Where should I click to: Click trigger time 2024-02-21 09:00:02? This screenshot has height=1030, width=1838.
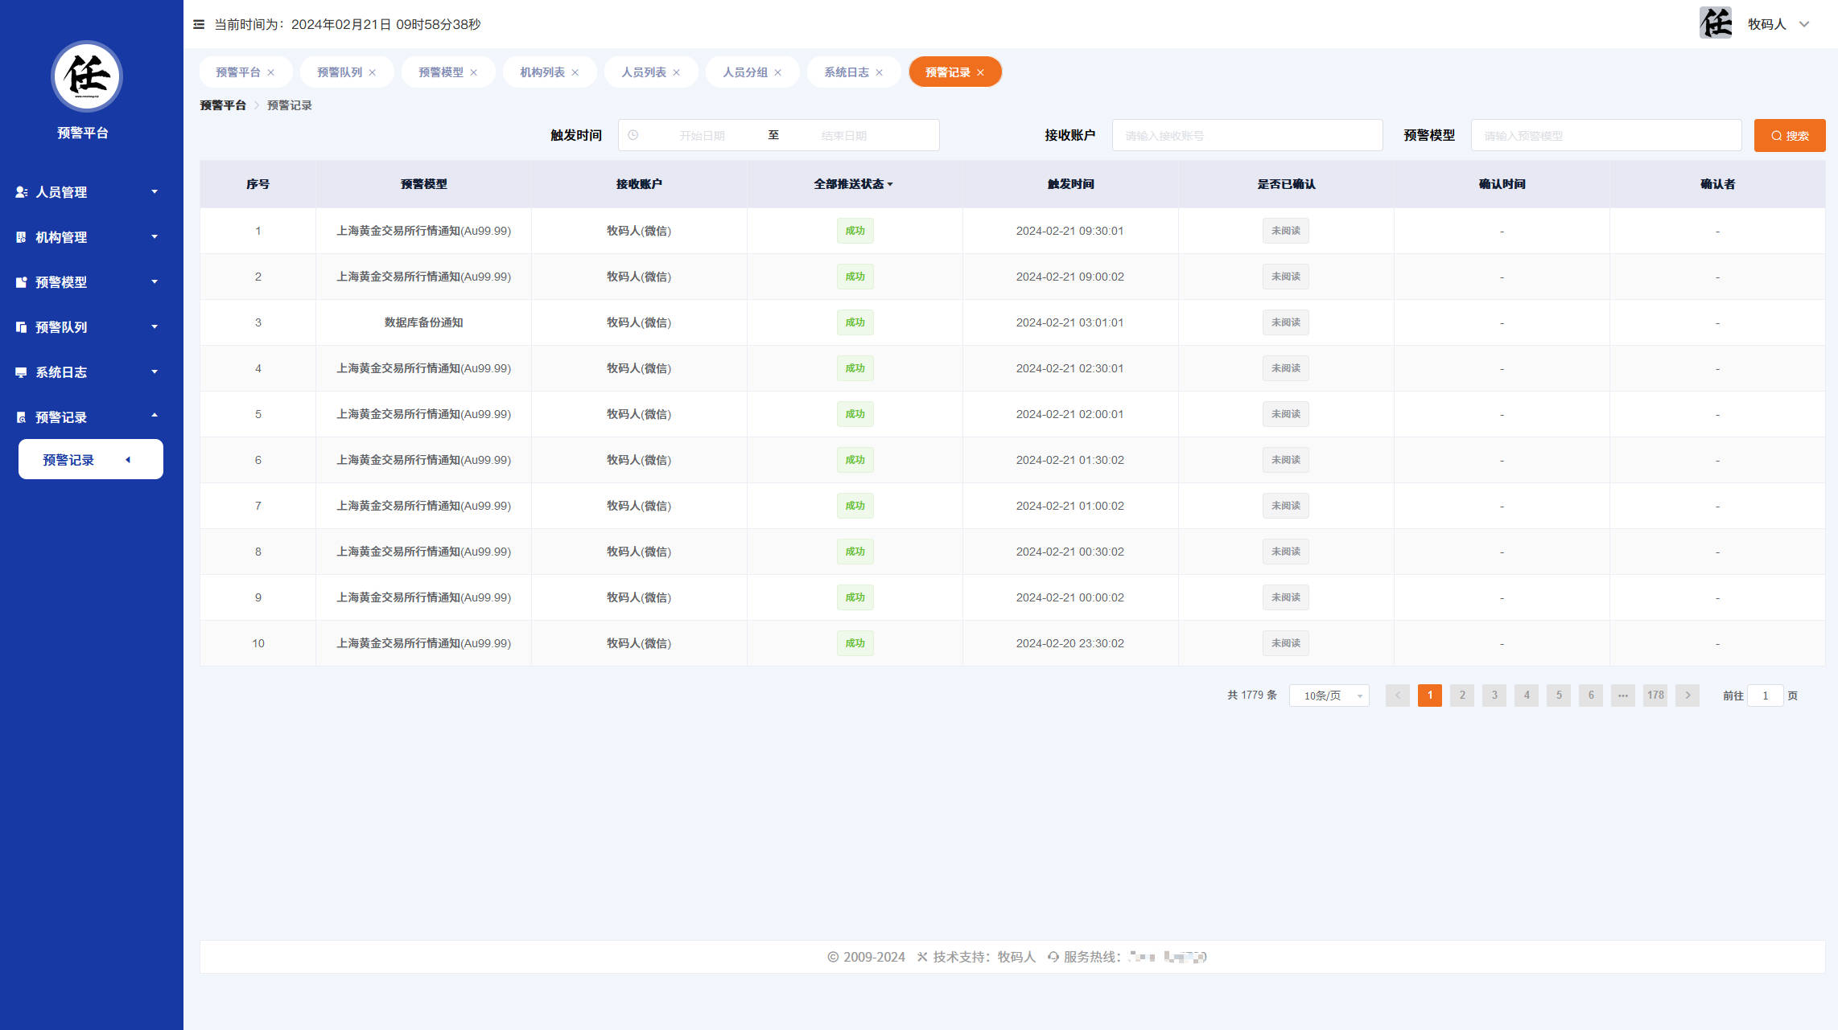(1070, 277)
